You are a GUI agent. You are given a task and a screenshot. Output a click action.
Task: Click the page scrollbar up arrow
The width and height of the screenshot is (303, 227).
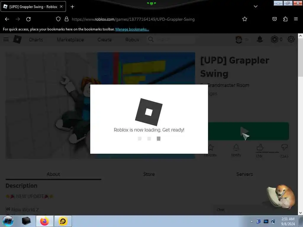pyautogui.click(x=300, y=36)
